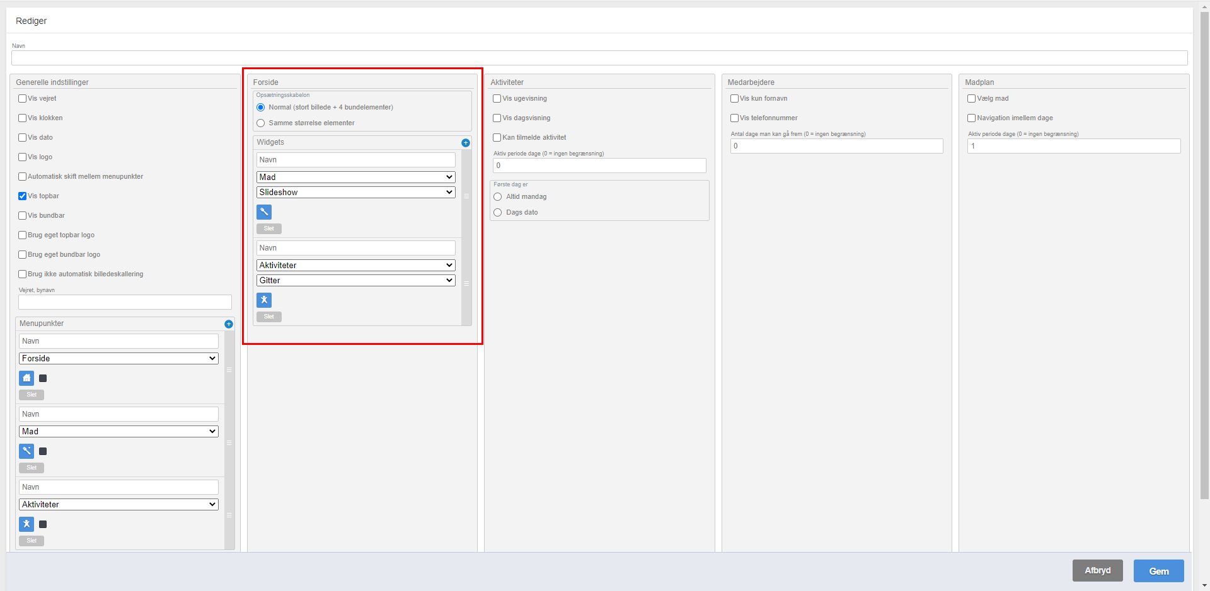
Task: Click the utensils icon of the Mad menu item
Action: pos(26,451)
